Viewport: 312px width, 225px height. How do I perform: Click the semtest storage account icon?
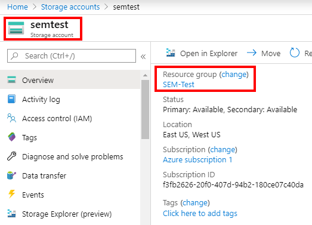16,28
